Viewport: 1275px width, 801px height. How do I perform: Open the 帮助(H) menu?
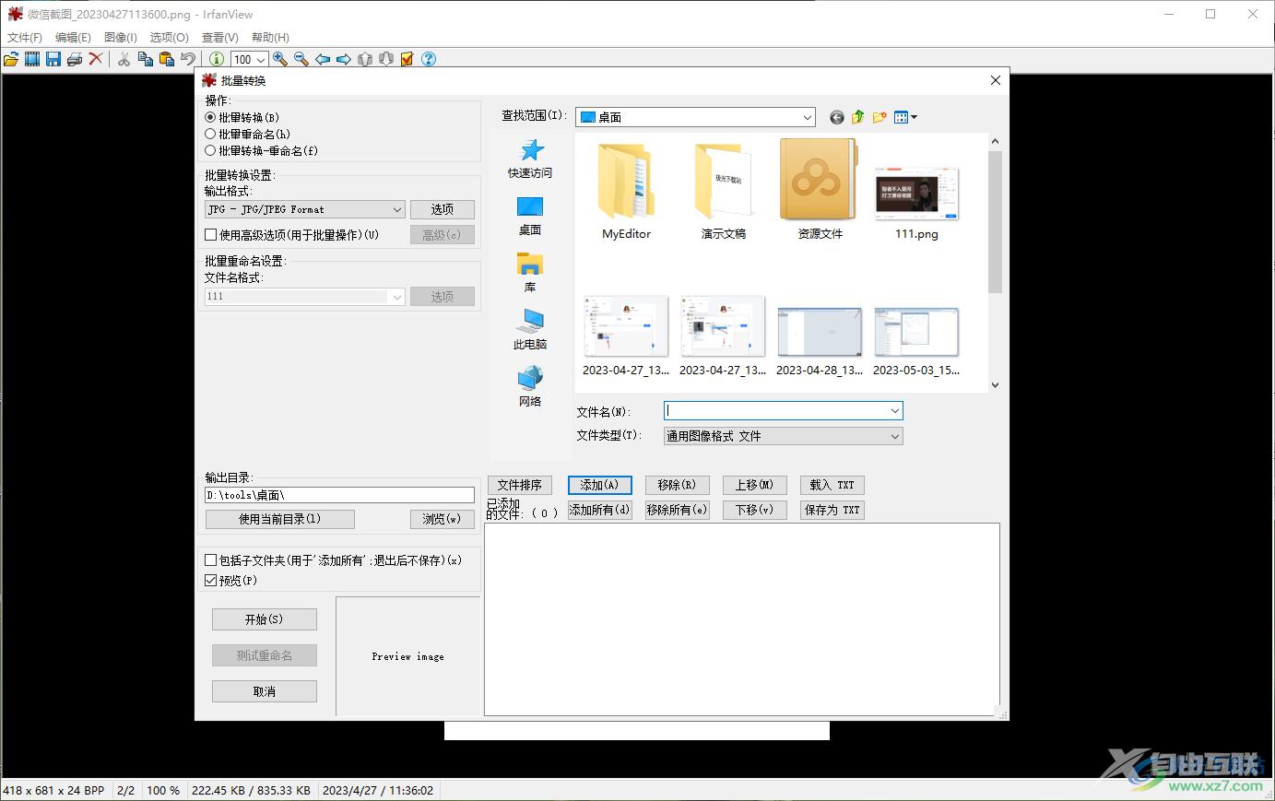click(x=270, y=38)
